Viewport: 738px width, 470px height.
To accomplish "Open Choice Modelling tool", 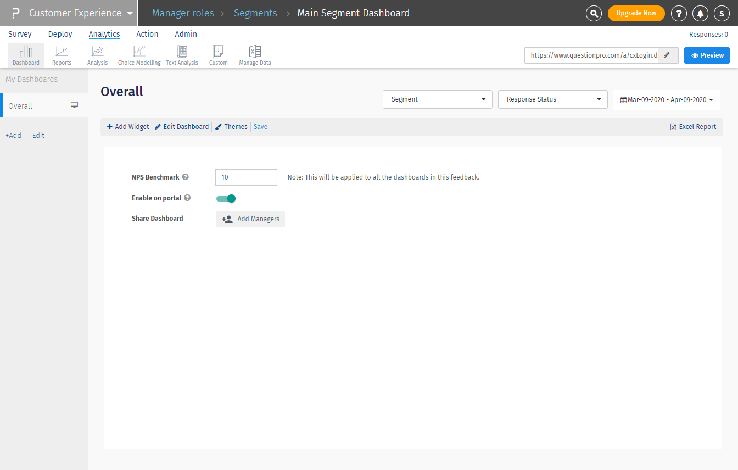I will pyautogui.click(x=139, y=55).
